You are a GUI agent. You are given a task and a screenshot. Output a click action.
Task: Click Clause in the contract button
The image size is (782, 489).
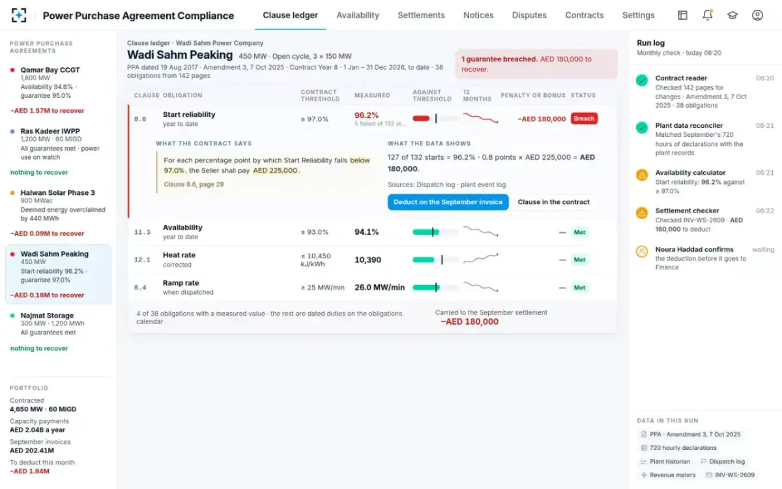tap(554, 202)
